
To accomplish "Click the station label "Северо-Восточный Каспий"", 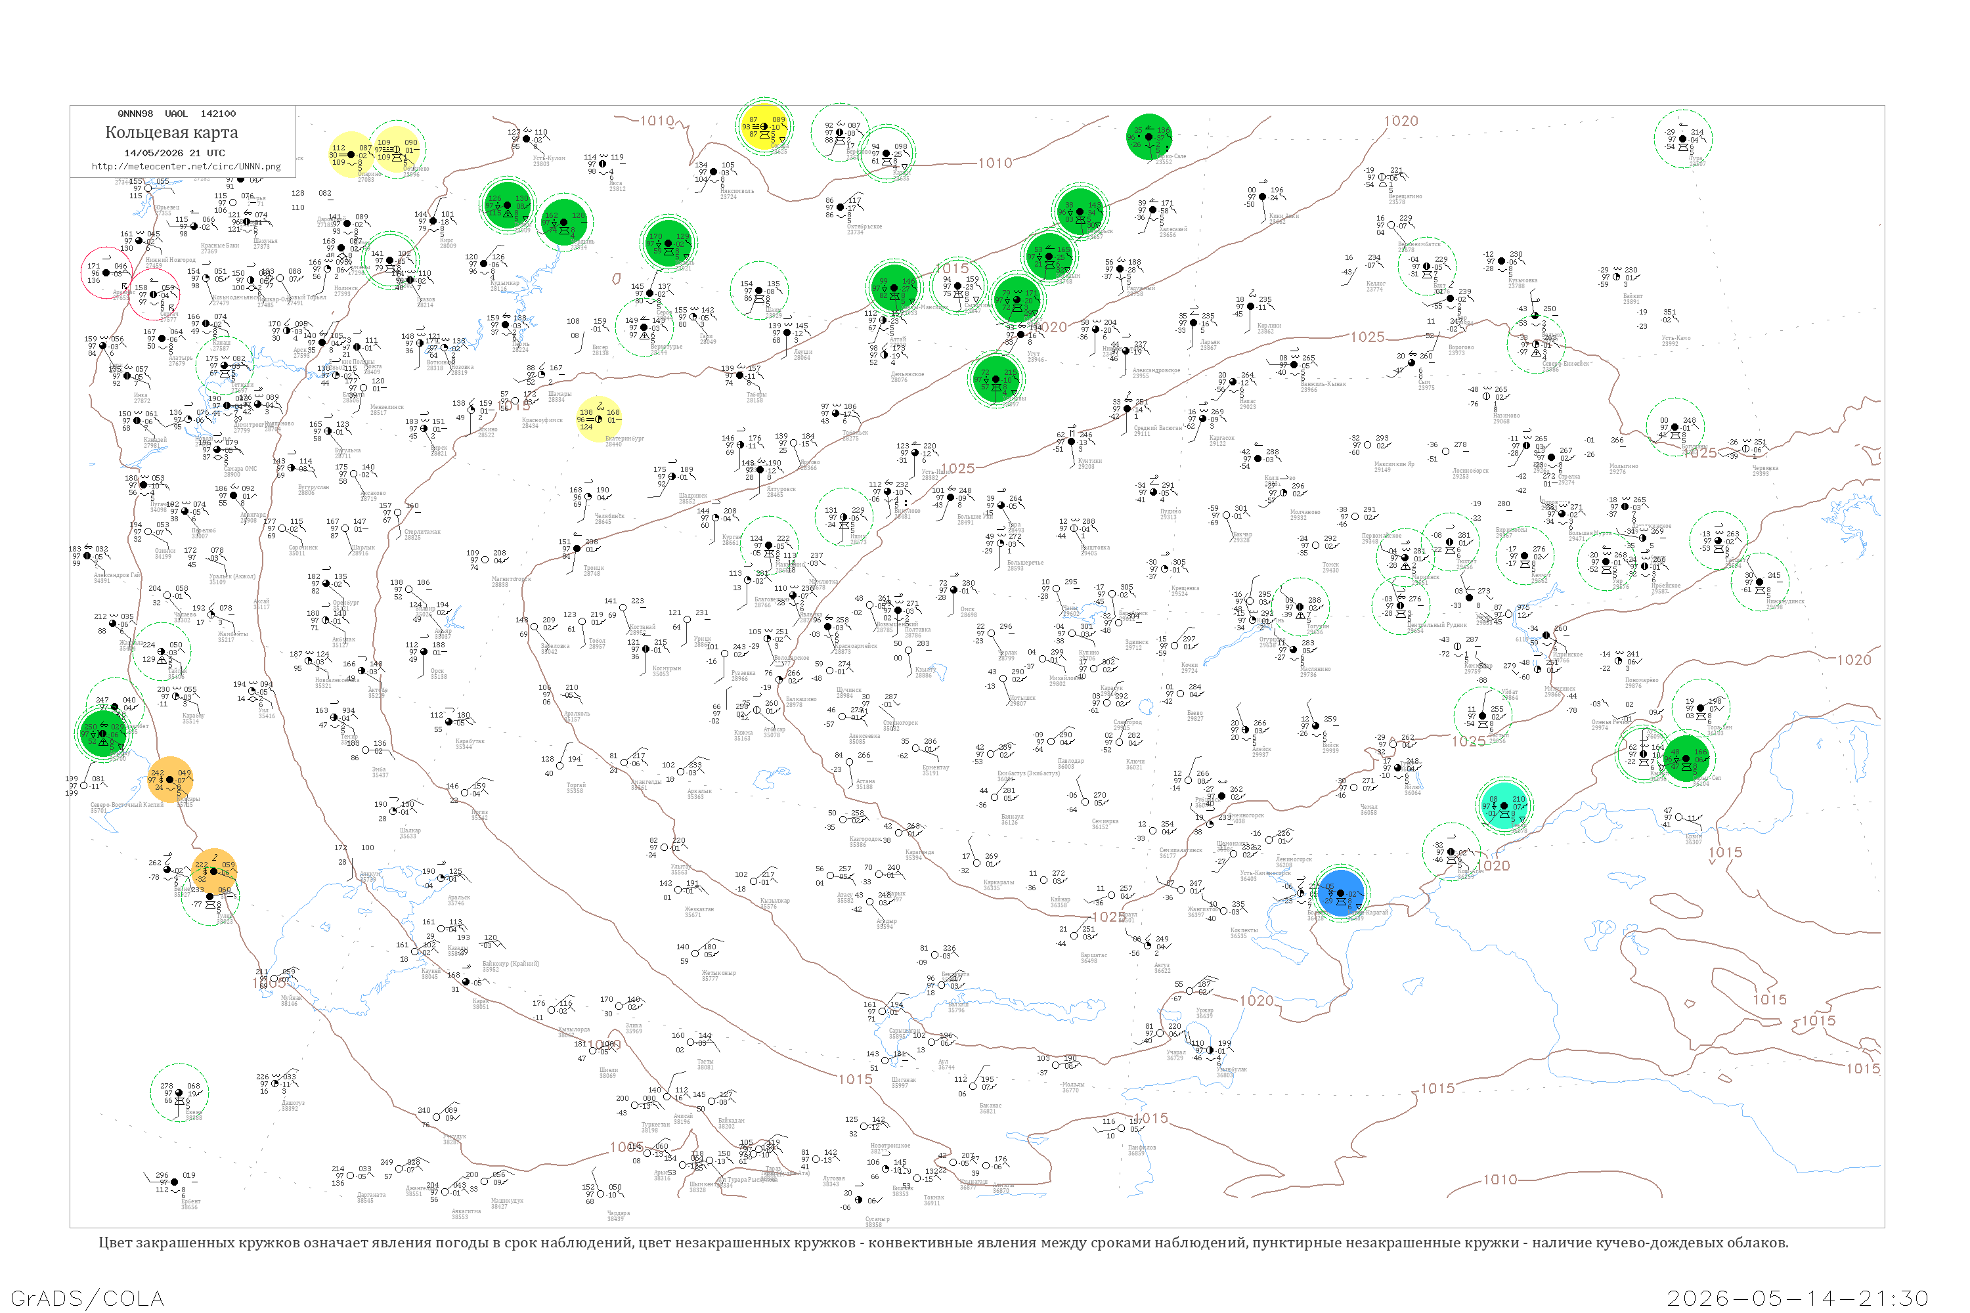I will 127,805.
